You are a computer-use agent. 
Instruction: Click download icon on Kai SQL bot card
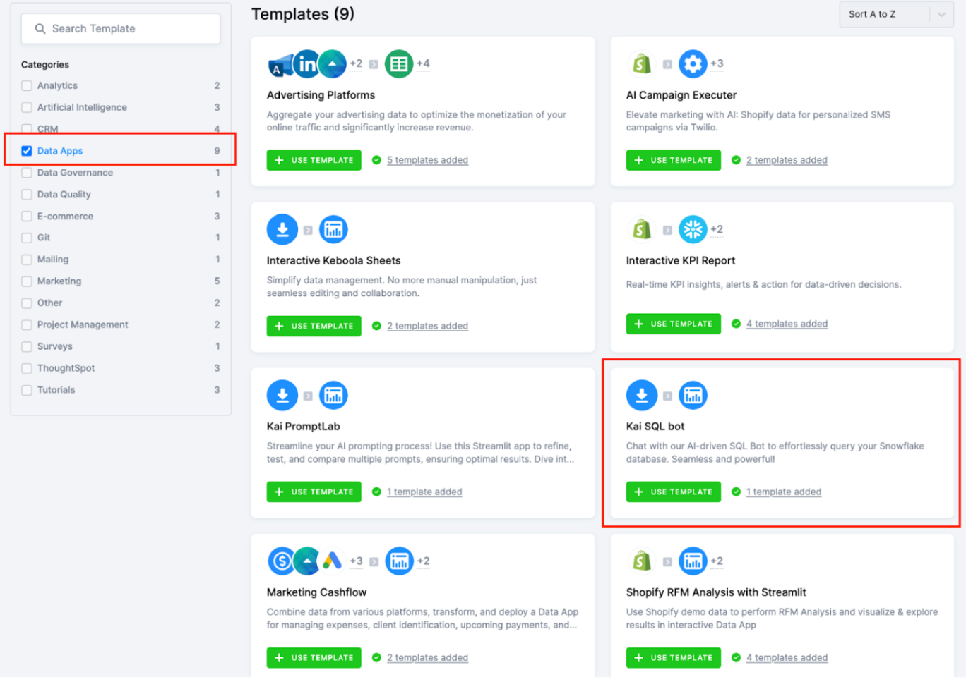642,396
